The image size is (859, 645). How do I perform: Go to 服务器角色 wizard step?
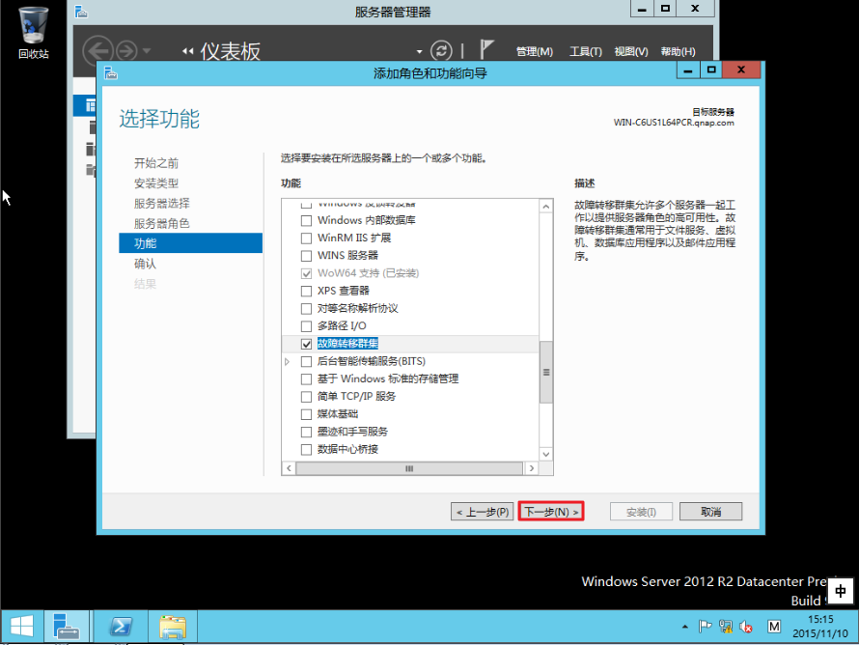[x=161, y=224]
